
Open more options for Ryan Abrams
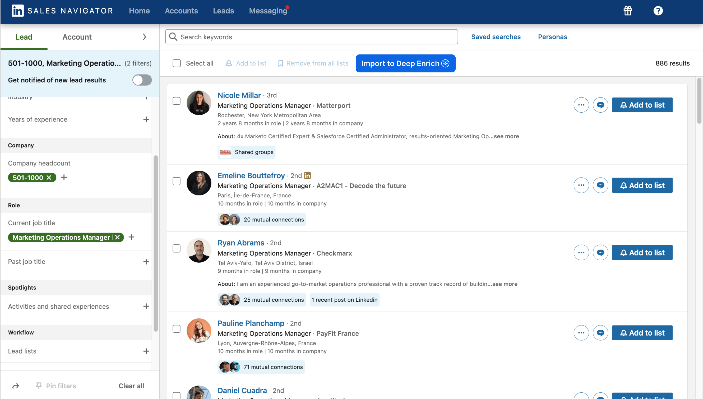(x=581, y=252)
